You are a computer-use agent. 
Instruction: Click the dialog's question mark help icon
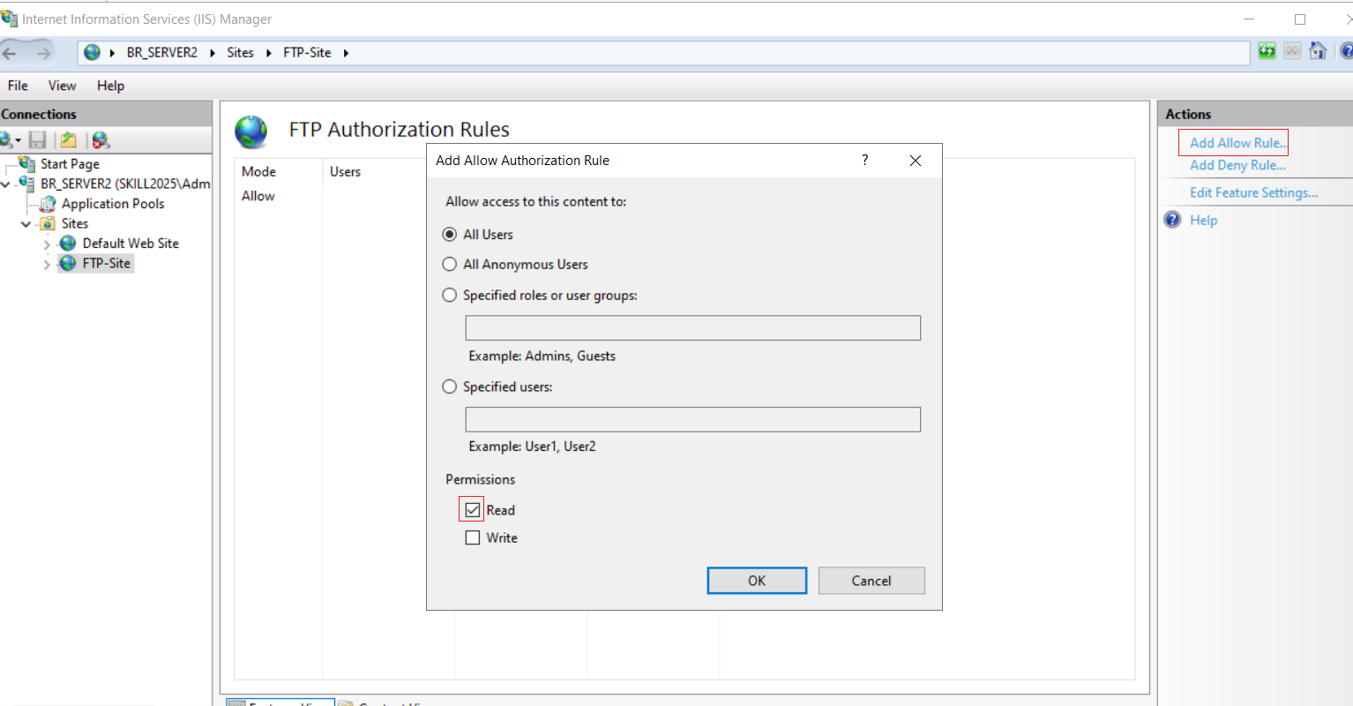[864, 160]
